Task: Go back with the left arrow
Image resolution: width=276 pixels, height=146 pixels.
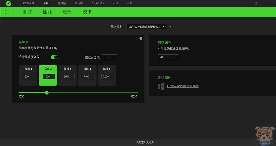Action: pyautogui.click(x=5, y=12)
